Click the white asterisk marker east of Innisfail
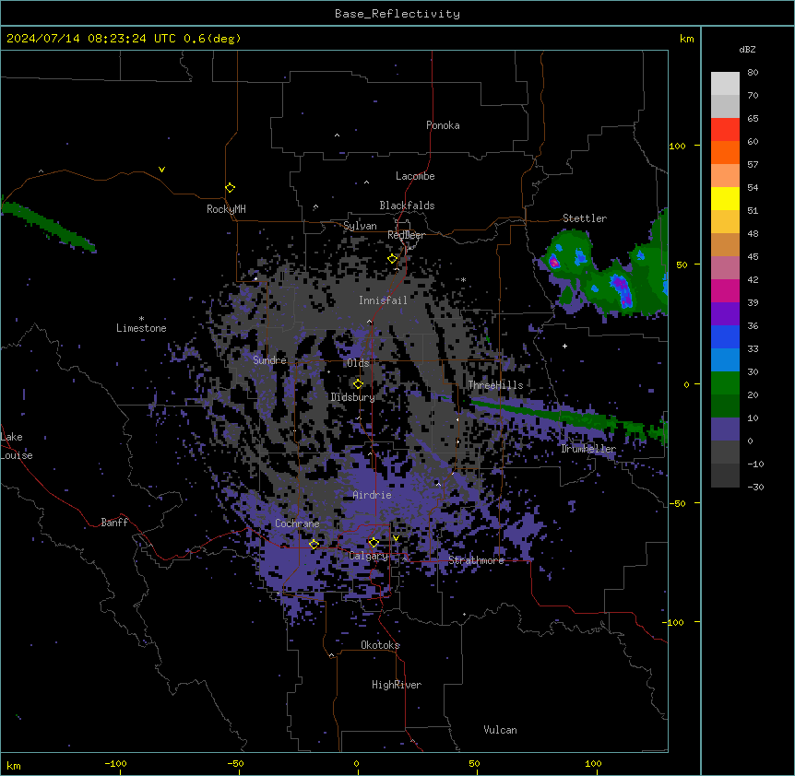Viewport: 795px width, 776px height. (463, 279)
